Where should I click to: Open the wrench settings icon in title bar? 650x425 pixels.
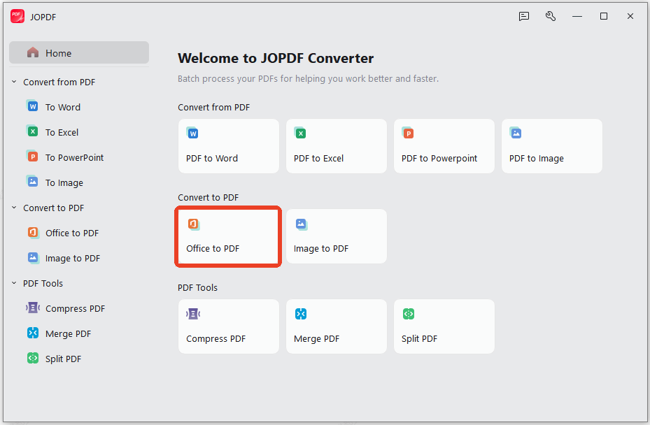[x=551, y=16]
